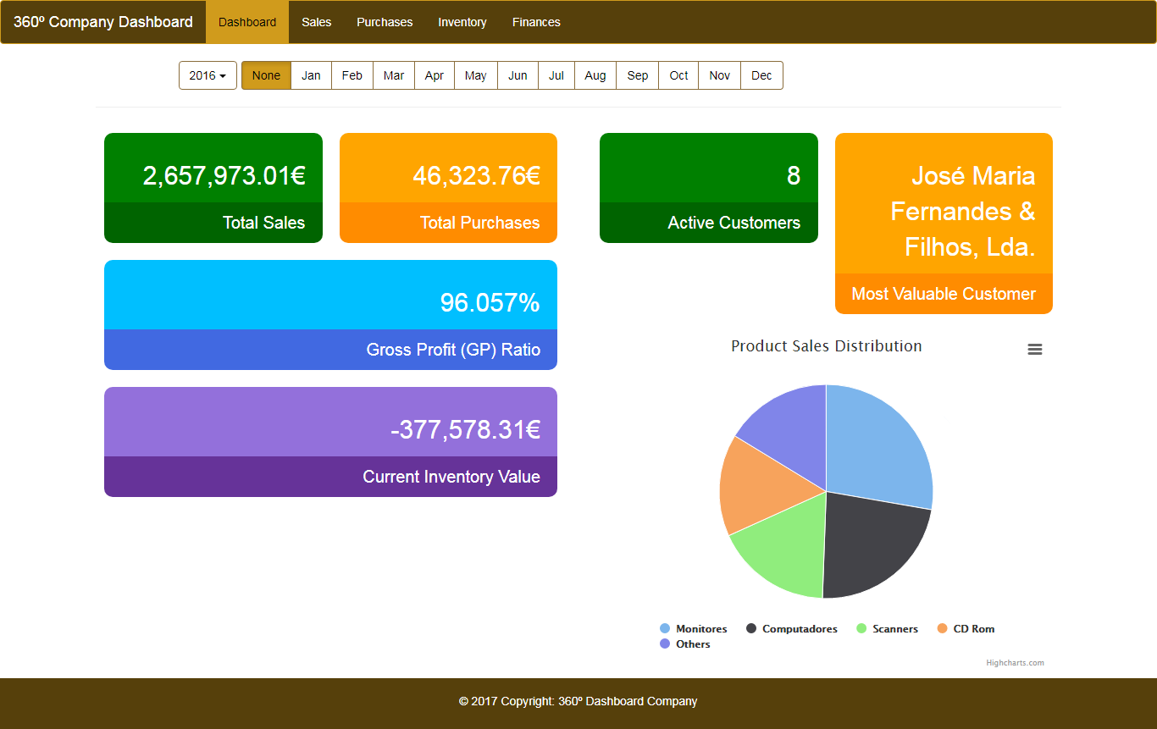Open the chart context menu hamburger icon
Screen dimensions: 1157x729
[1034, 350]
